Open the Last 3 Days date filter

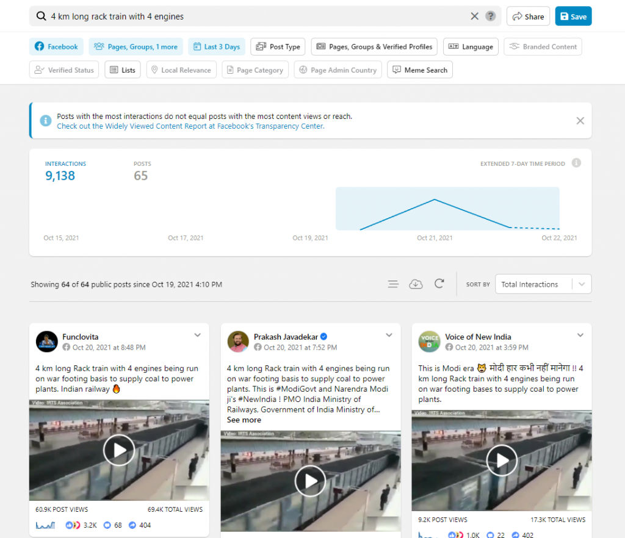click(x=216, y=47)
